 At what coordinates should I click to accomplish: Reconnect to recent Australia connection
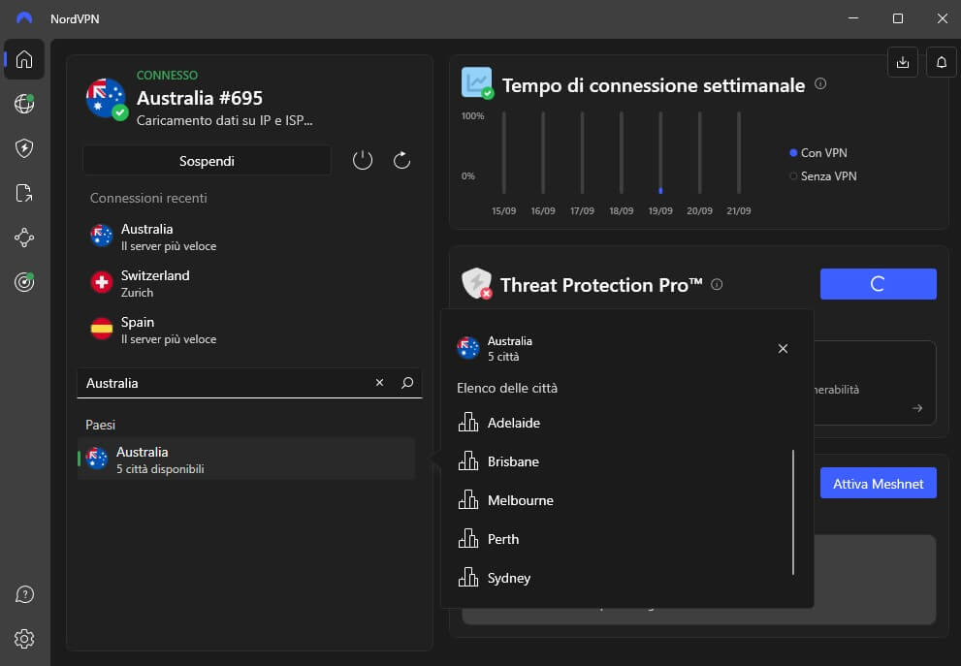pyautogui.click(x=248, y=237)
